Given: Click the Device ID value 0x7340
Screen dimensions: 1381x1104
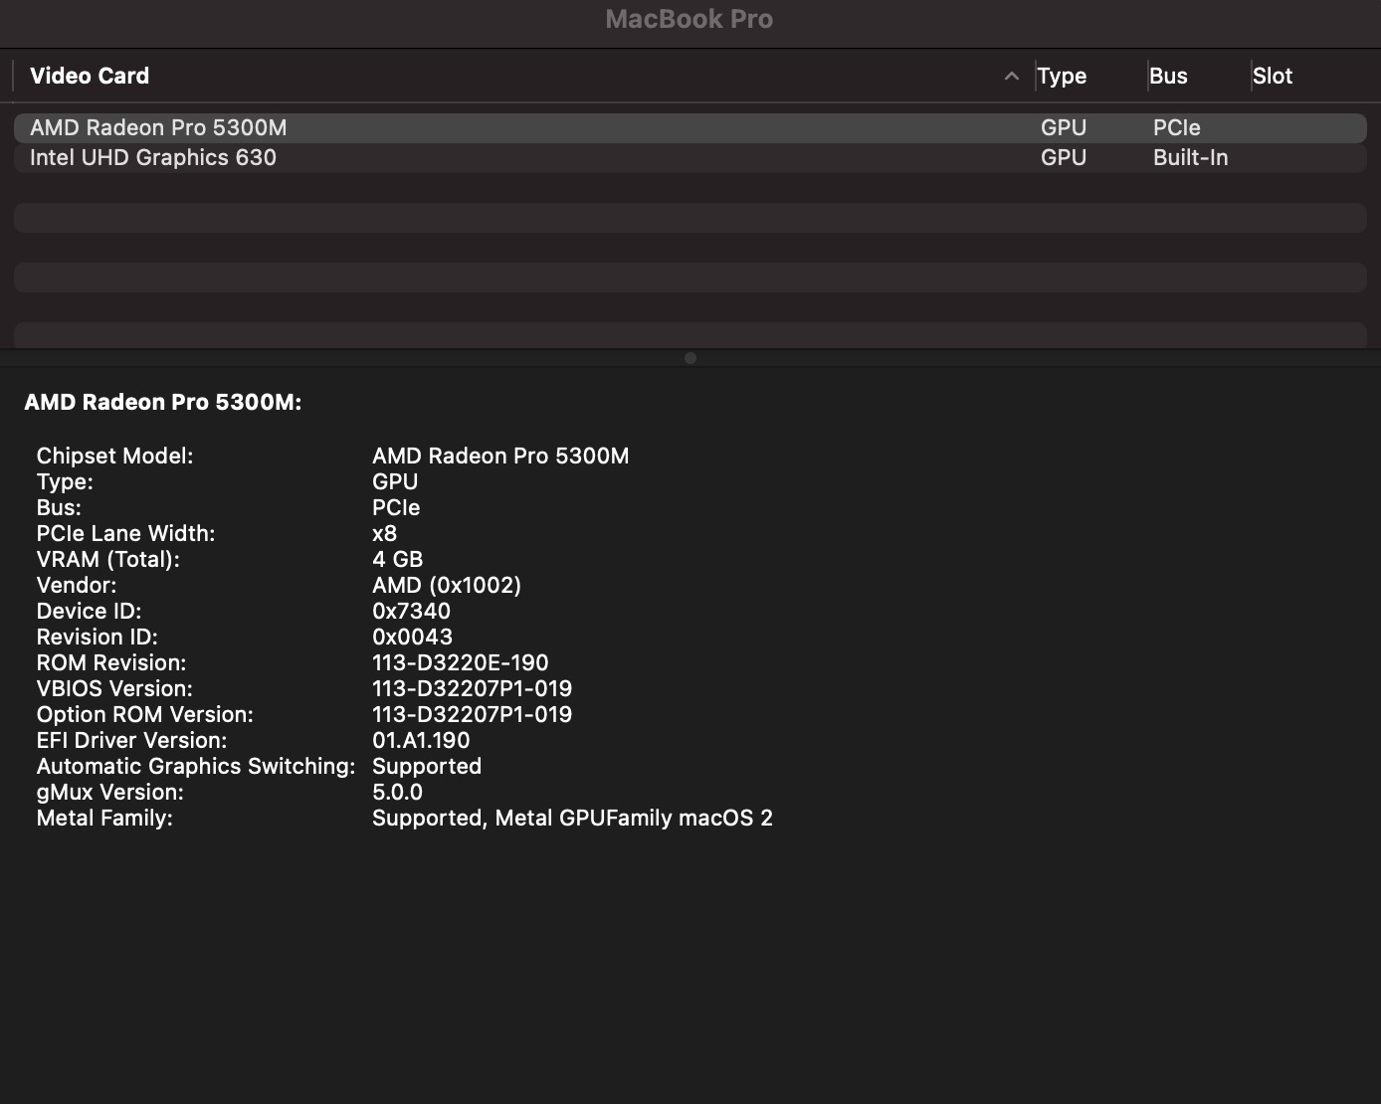Looking at the screenshot, I should 412,611.
